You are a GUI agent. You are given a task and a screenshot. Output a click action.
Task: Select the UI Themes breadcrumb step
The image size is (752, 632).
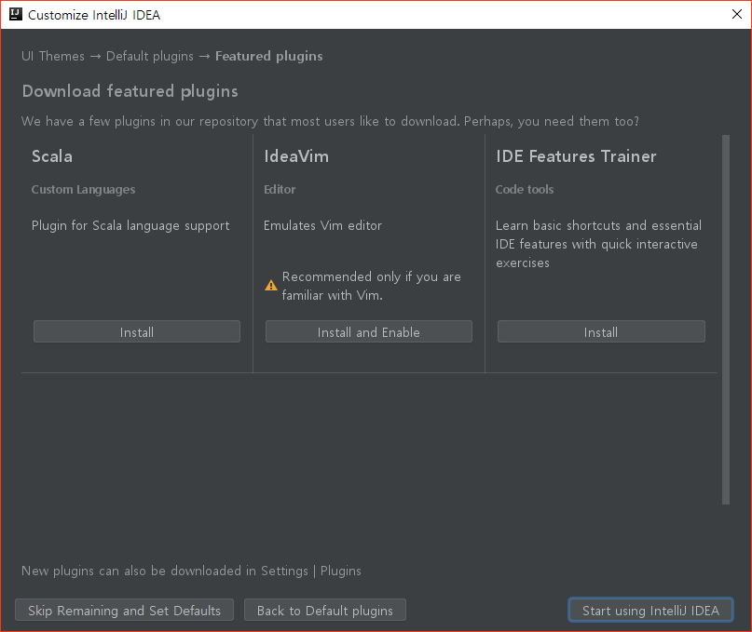pos(53,56)
